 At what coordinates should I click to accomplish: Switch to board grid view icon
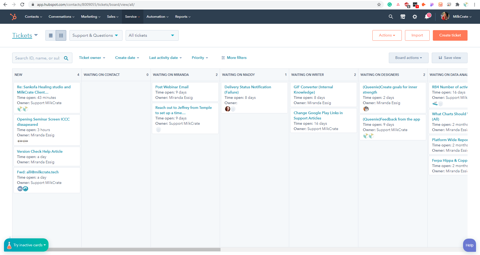[x=61, y=35]
